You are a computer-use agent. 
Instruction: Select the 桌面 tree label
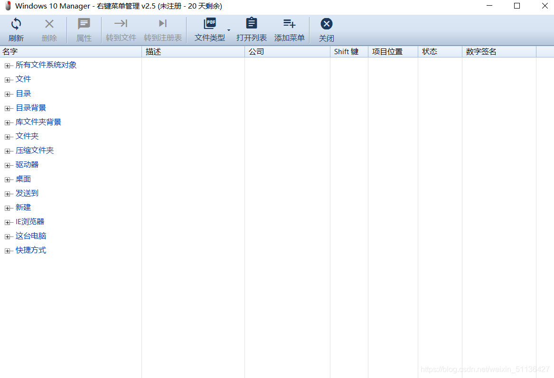pyautogui.click(x=23, y=179)
